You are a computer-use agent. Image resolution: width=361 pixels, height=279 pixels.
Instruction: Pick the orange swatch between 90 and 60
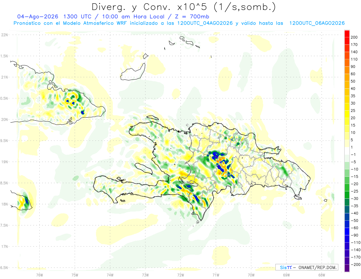coord(347,70)
